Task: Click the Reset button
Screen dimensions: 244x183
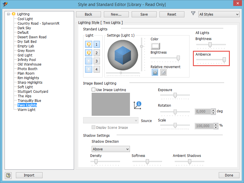Action: click(172, 14)
